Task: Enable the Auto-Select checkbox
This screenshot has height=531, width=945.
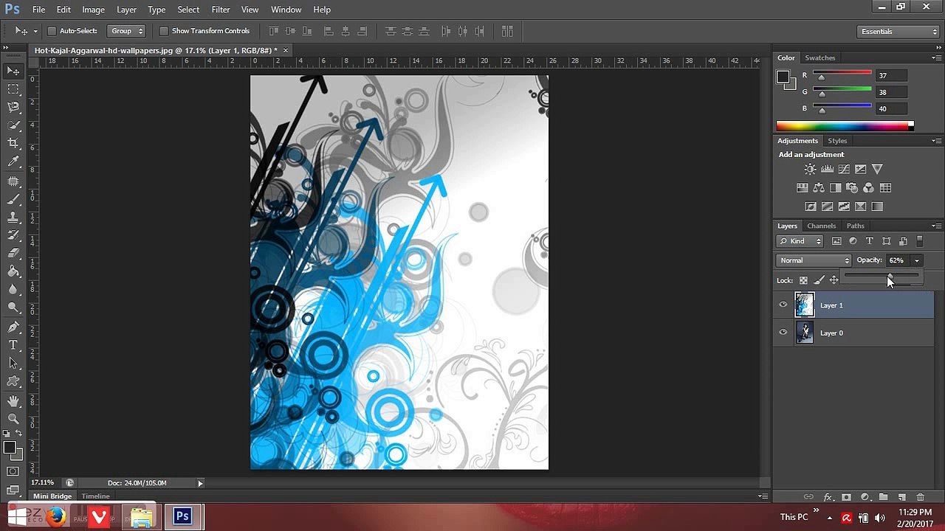Action: (x=52, y=31)
